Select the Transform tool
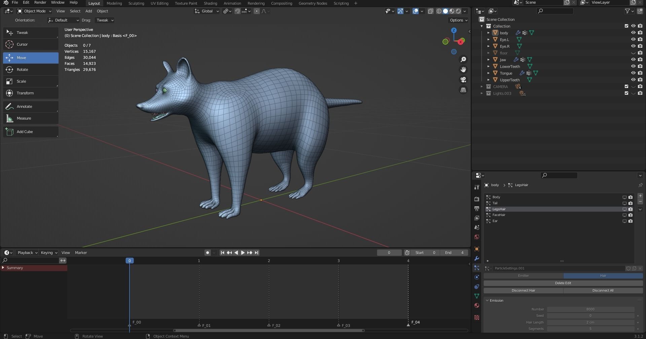Image resolution: width=646 pixels, height=339 pixels. click(x=31, y=93)
